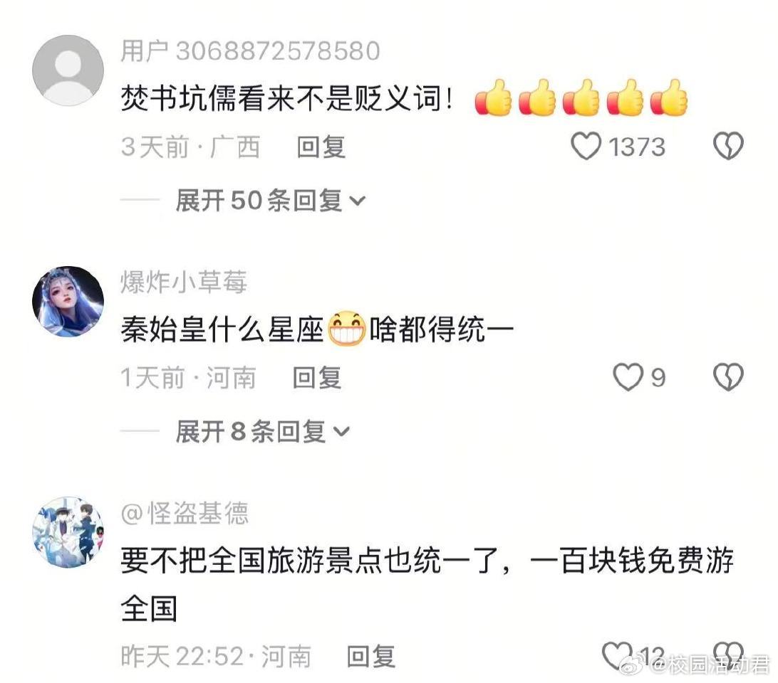Like the 焚书坑儒 comment heart icon
Screen dimensions: 778x683
click(586, 147)
